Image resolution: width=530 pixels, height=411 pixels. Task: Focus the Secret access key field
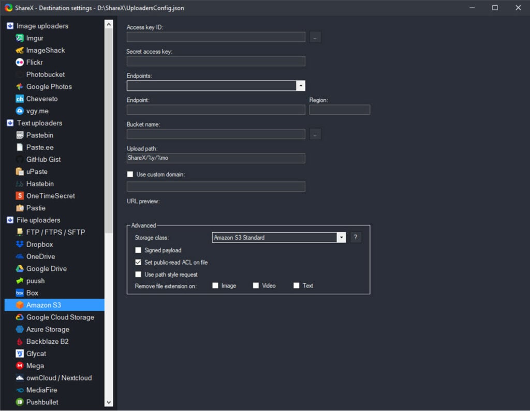[216, 62]
